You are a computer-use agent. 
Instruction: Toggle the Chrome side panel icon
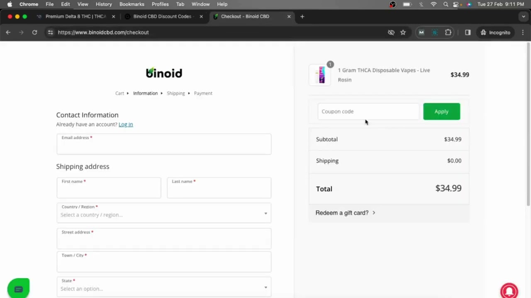pos(468,32)
